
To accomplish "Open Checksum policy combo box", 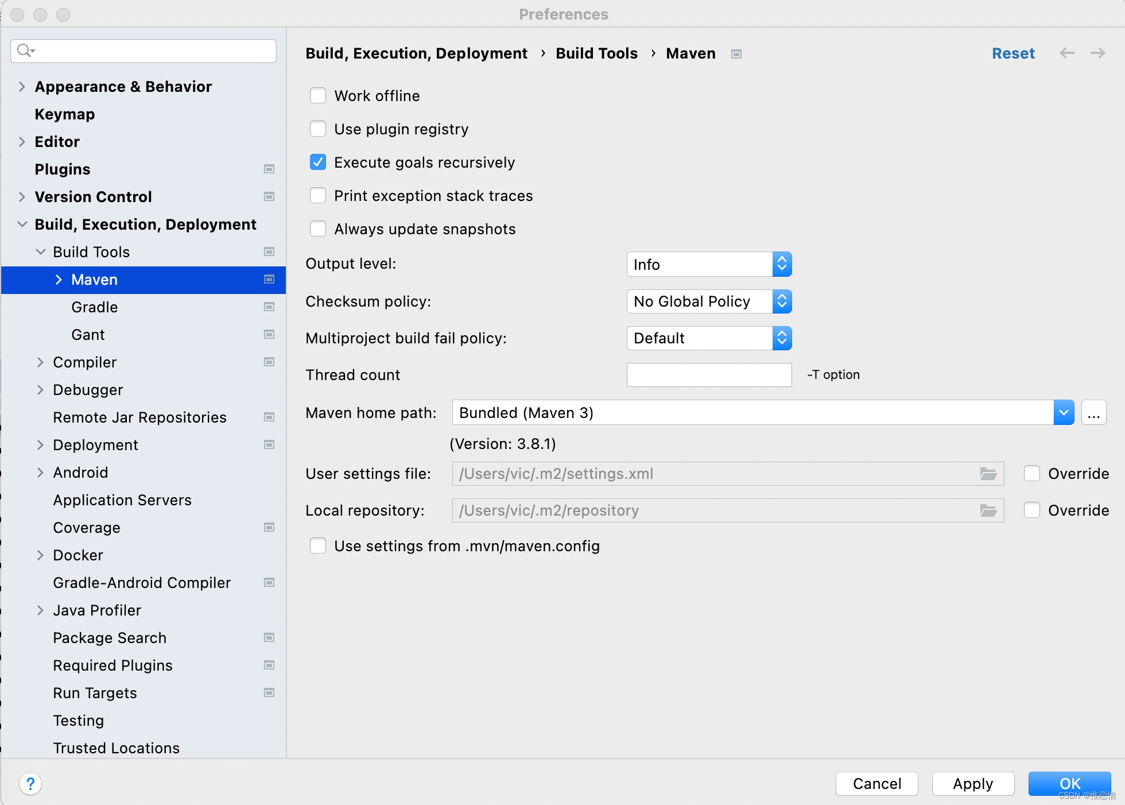I will (709, 301).
